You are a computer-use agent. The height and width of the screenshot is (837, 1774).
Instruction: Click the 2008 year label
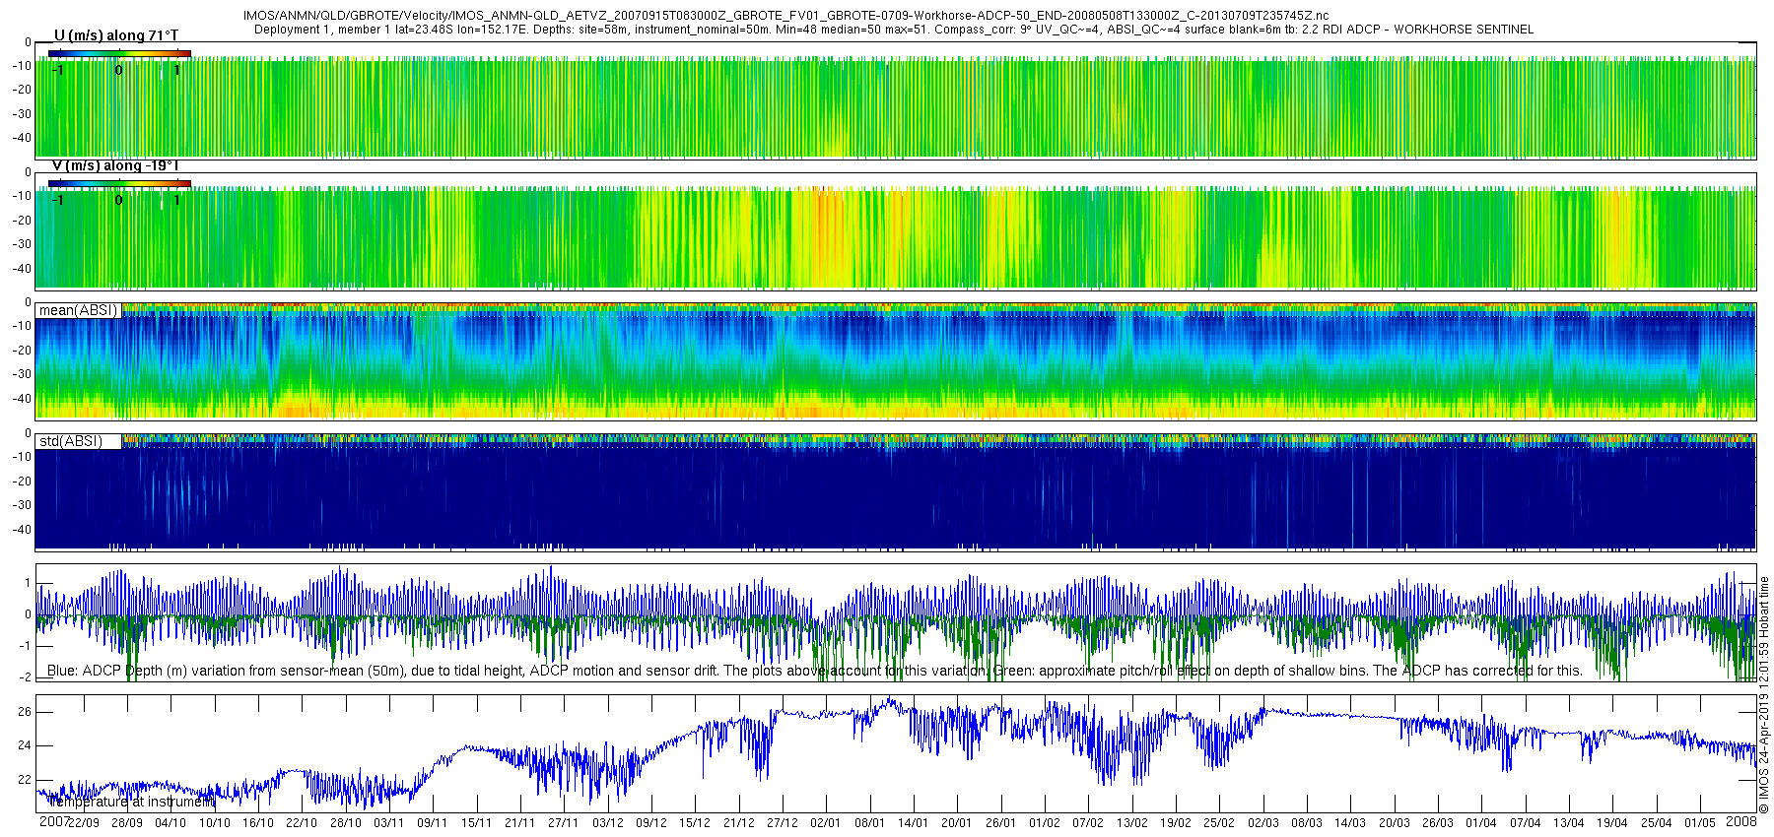tap(1741, 821)
